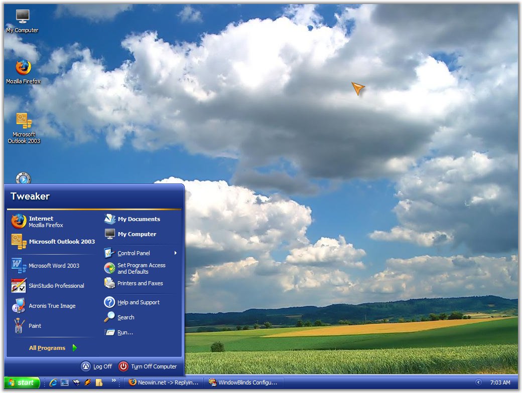Open the Microsoft Outlook 2003 desktop shortcut
Image resolution: width=522 pixels, height=393 pixels.
[x=24, y=128]
